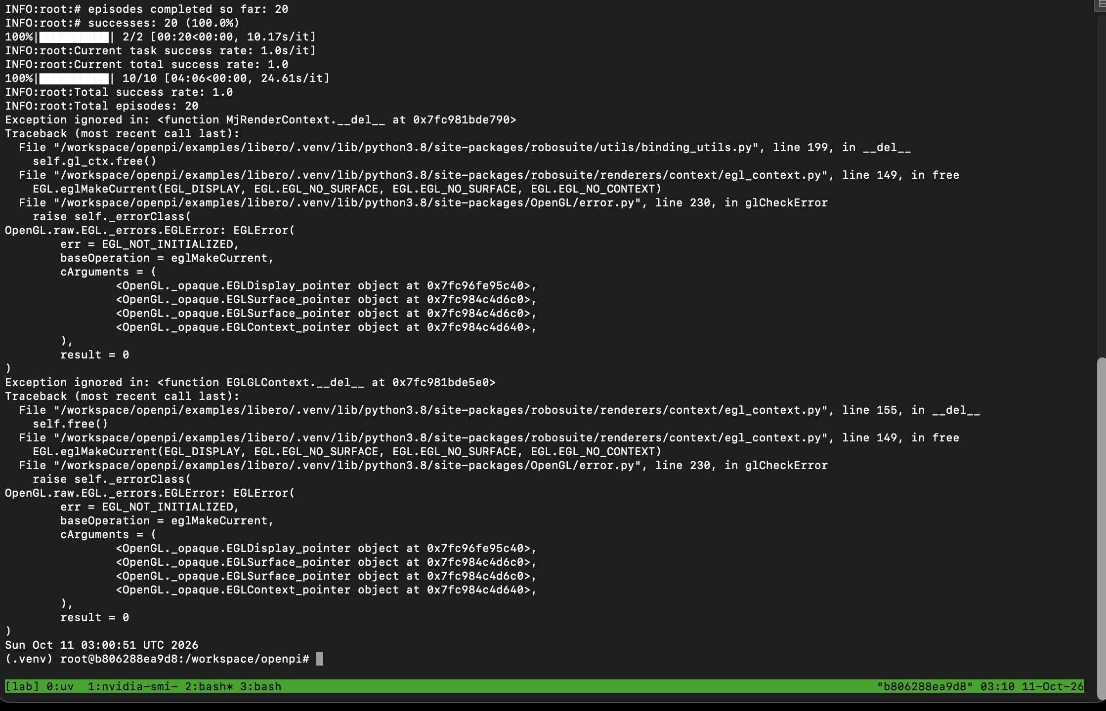Switch to tmux window 3:bash
This screenshot has width=1106, height=711.
pyautogui.click(x=261, y=686)
